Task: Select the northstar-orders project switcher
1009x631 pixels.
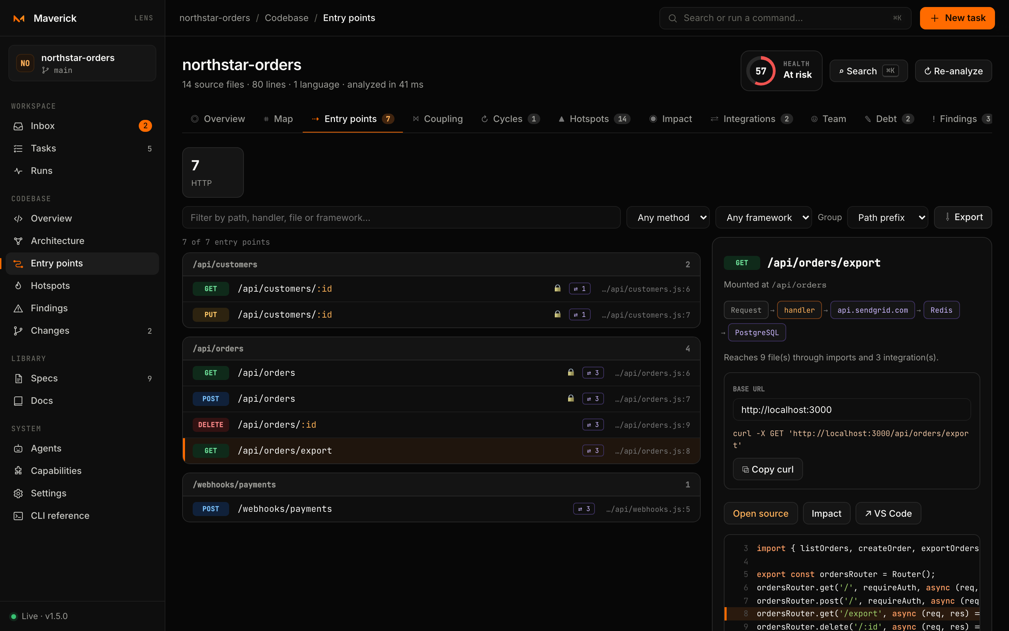Action: point(82,63)
